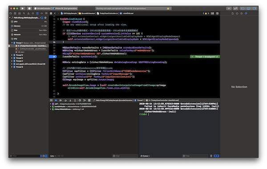The height and width of the screenshot is (169, 267).
Task: Open the Source Control navigator tab
Action: click(x=15, y=13)
